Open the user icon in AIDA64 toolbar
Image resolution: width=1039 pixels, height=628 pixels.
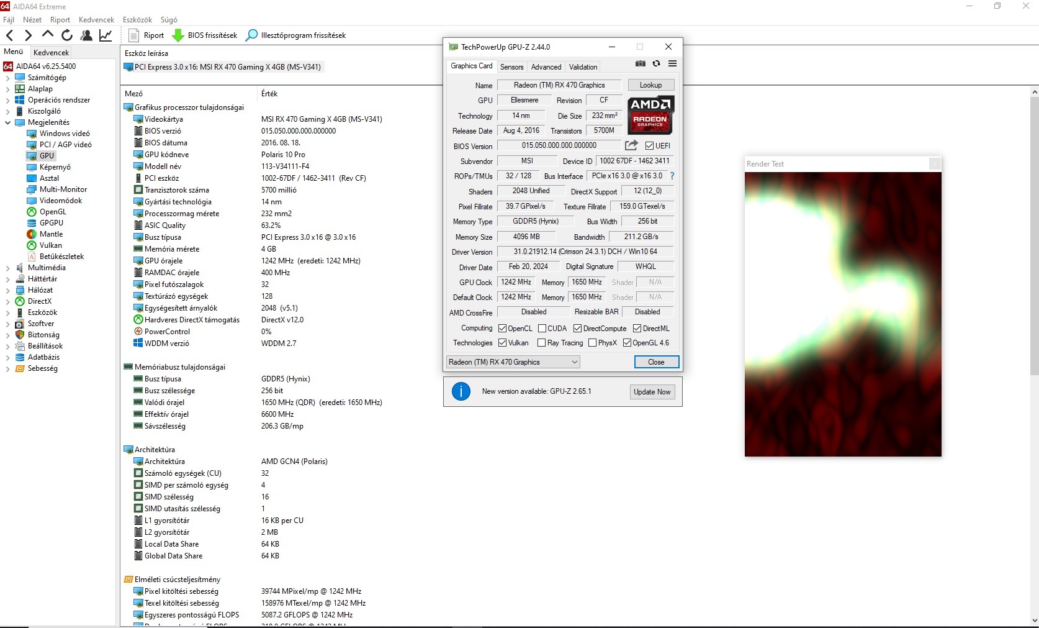86,35
